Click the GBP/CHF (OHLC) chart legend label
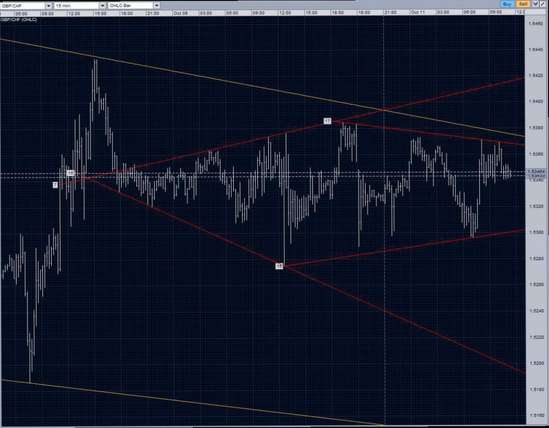The image size is (549, 428). tap(19, 20)
